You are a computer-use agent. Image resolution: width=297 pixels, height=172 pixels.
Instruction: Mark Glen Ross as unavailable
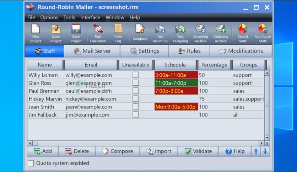136,83
